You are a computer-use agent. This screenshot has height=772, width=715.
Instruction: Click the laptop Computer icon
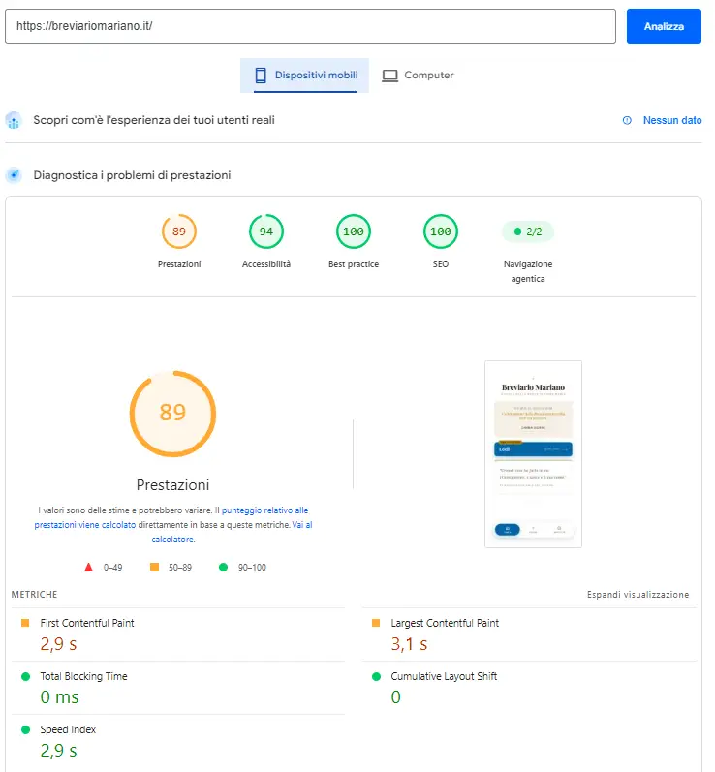point(390,76)
